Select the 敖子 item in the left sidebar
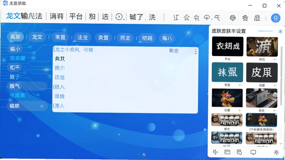Viewport: 285px width, 160px height. pos(15,77)
